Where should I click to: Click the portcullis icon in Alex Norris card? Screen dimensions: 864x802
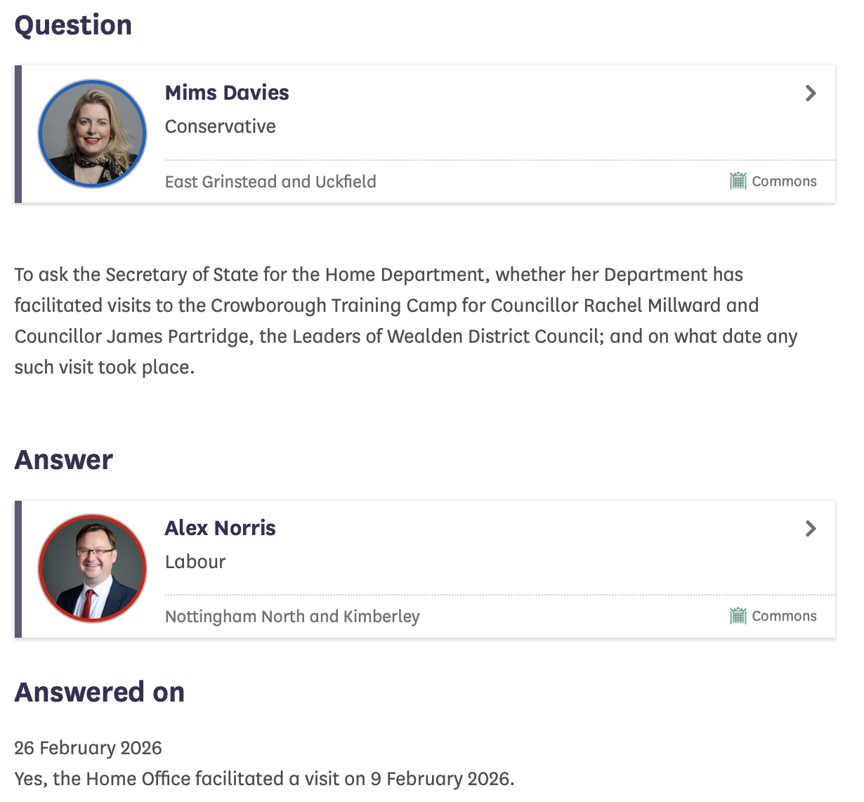738,616
